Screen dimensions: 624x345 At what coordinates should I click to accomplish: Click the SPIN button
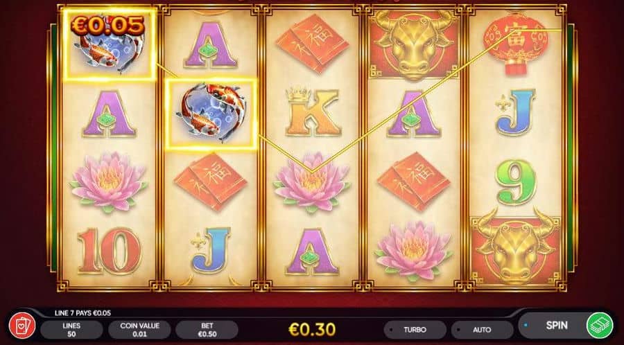pyautogui.click(x=557, y=325)
